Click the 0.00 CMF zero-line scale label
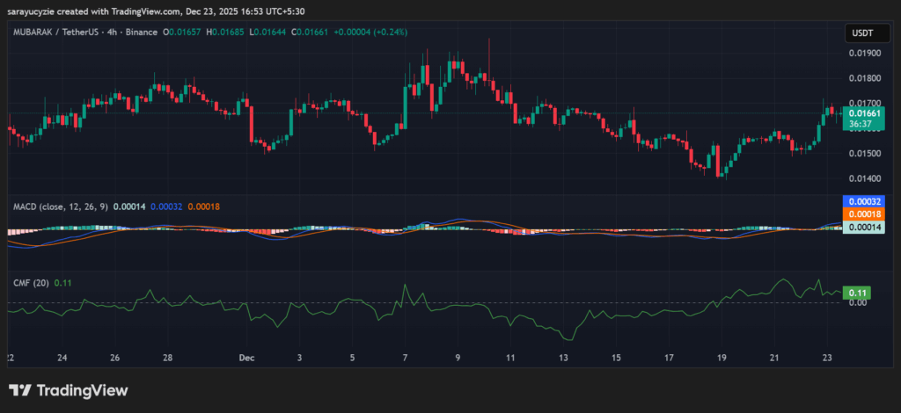Image resolution: width=901 pixels, height=413 pixels. pyautogui.click(x=857, y=303)
